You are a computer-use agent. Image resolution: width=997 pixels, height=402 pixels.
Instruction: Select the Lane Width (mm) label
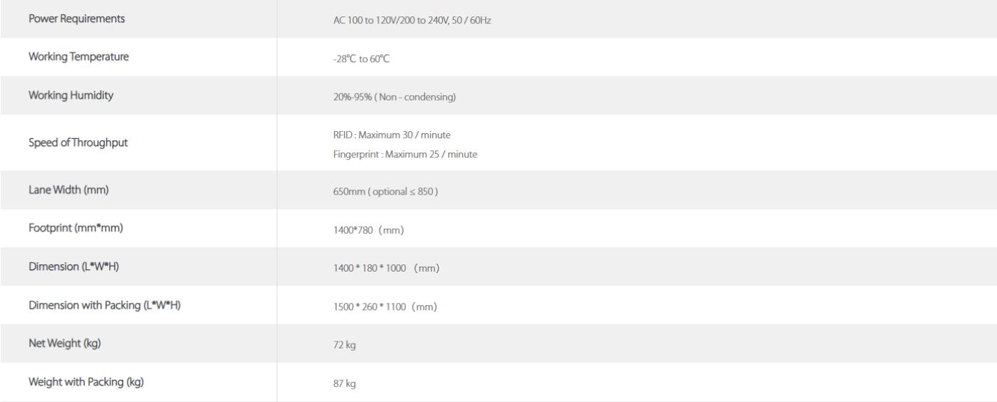pyautogui.click(x=68, y=190)
